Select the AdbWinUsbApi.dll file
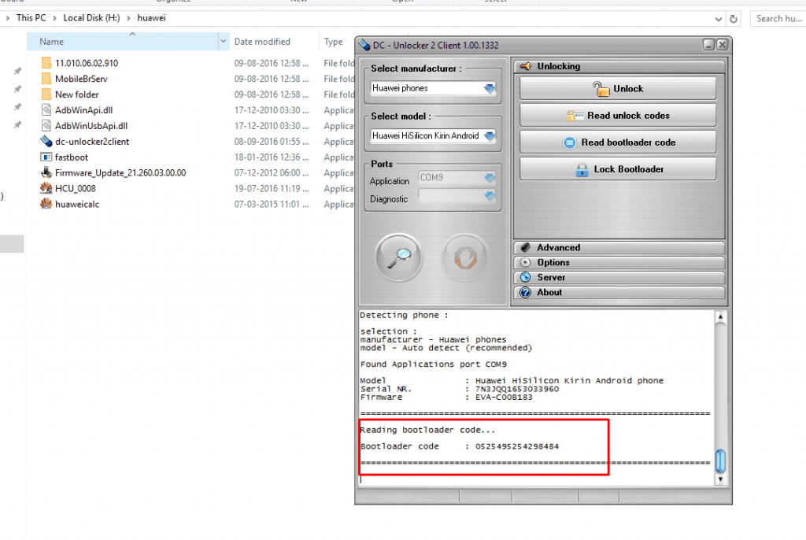806x540 pixels. point(91,126)
